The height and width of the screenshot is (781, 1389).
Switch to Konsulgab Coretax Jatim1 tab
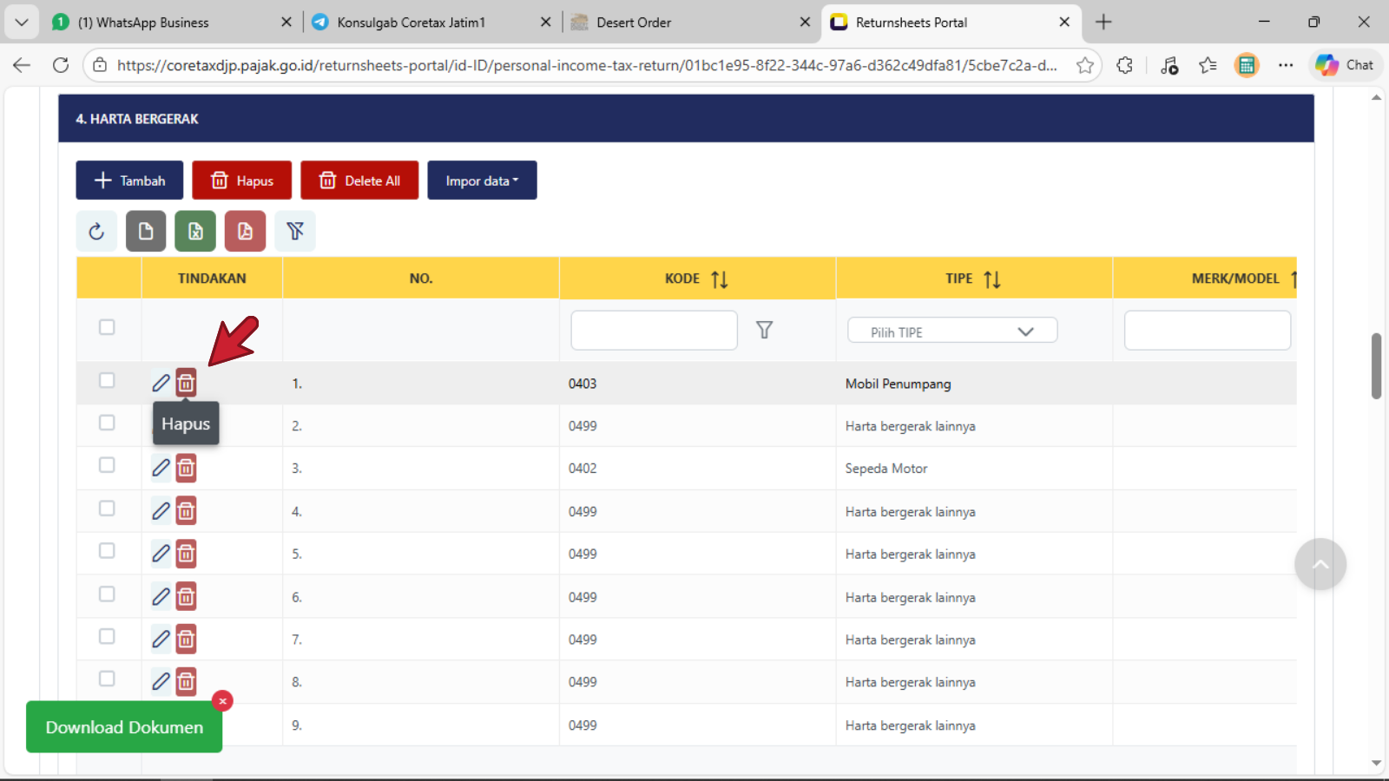pos(411,23)
